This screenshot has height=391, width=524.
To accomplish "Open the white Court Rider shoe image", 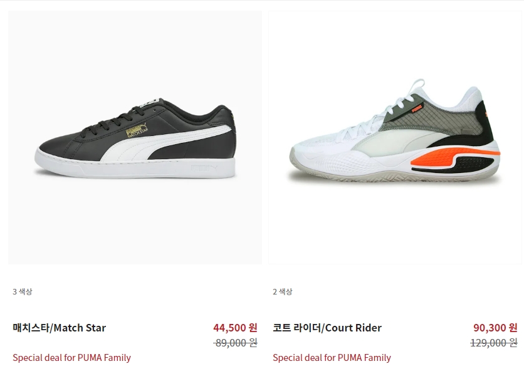I will point(395,137).
